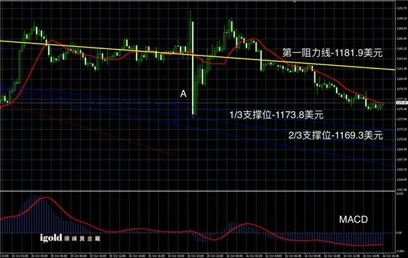Click the MACD zero level label 0.00
This screenshot has width=408, height=258.
click(x=399, y=233)
